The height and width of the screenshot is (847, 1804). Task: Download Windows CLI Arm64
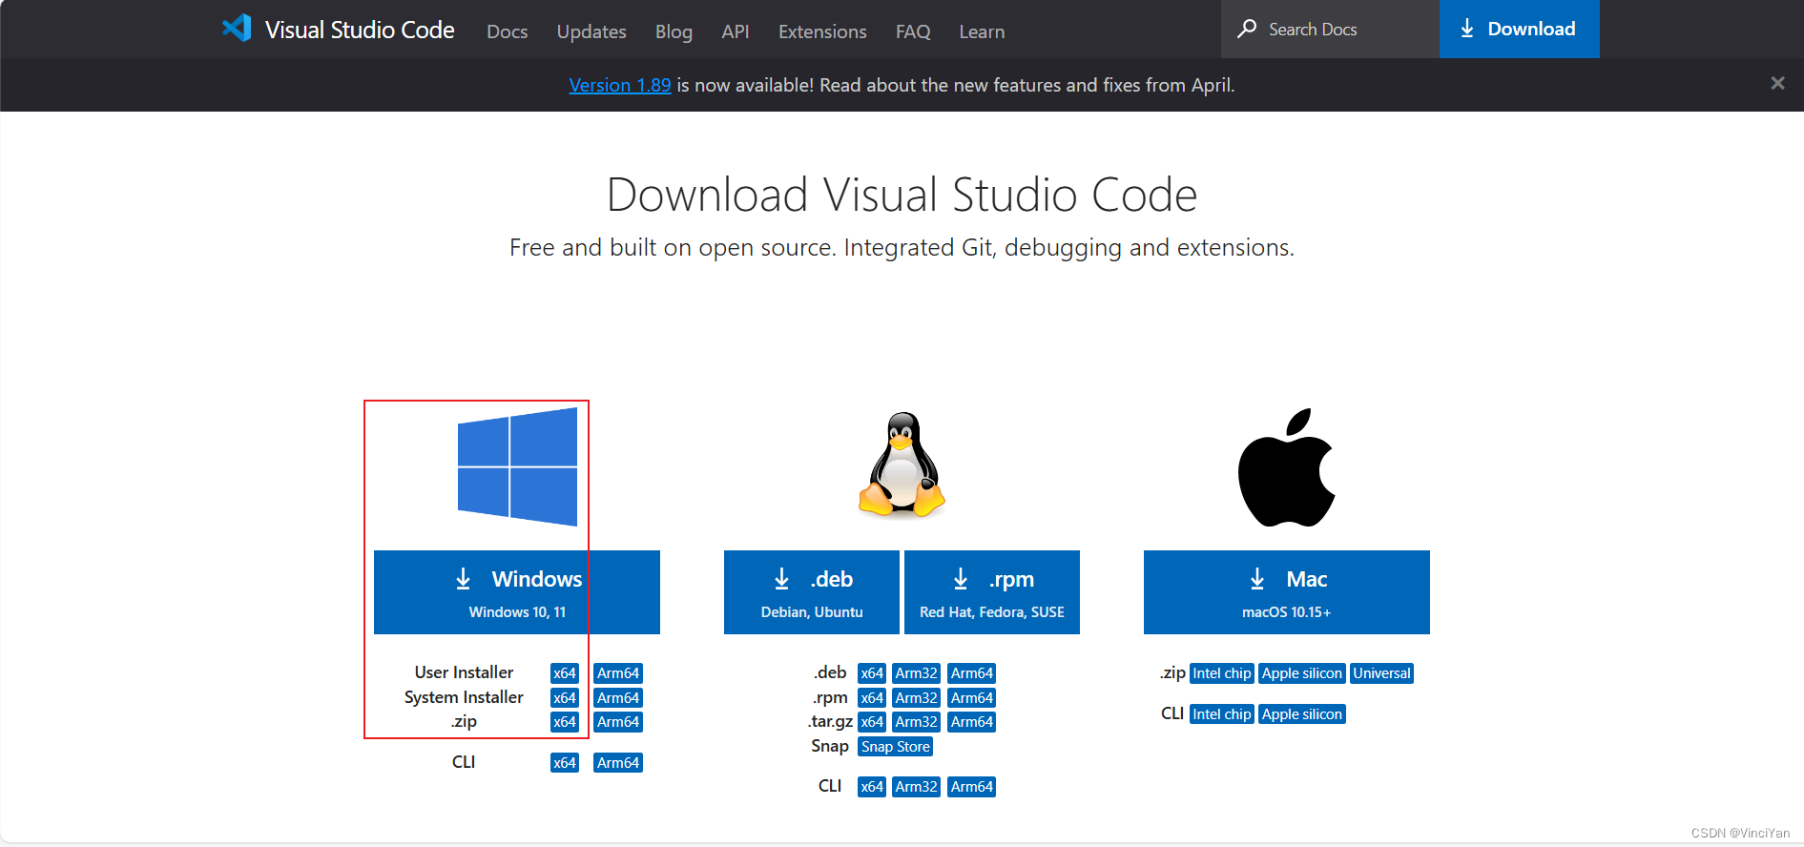[x=618, y=763]
